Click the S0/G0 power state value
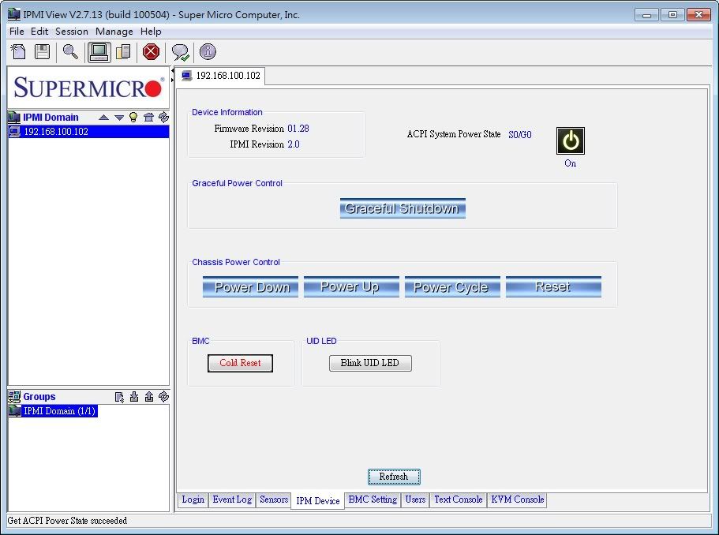The image size is (719, 535). point(520,135)
